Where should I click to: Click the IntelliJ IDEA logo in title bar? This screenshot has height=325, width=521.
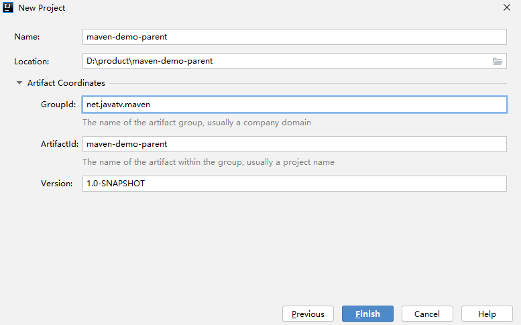point(8,7)
